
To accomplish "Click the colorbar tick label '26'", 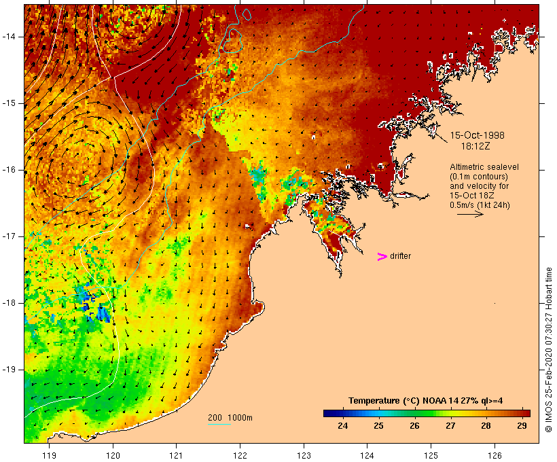I will click(414, 425).
